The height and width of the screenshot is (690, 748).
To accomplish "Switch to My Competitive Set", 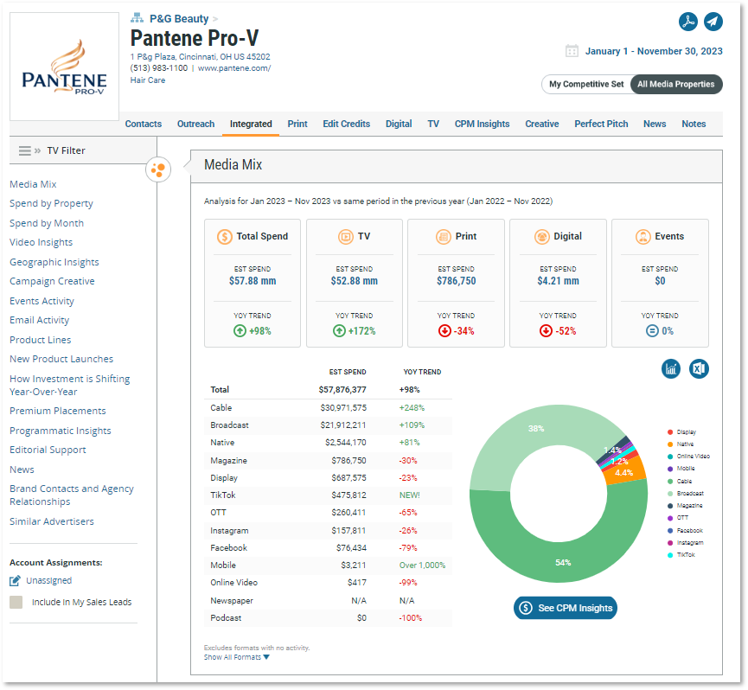I will [585, 85].
